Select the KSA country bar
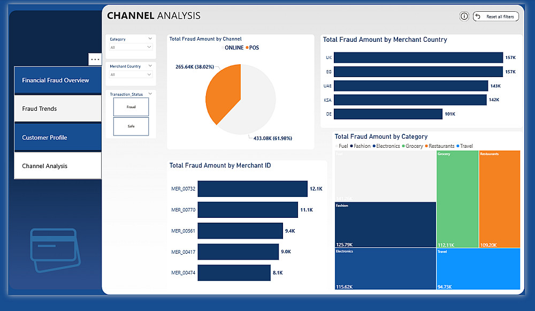 (x=410, y=100)
